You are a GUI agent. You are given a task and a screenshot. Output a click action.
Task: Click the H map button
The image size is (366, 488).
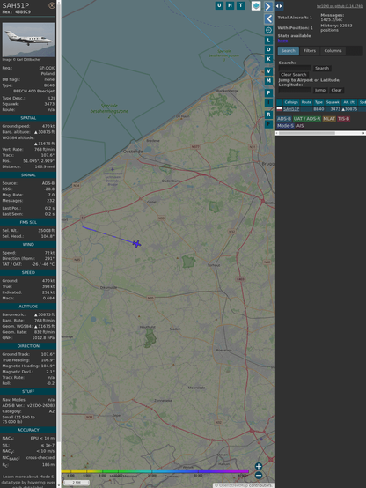point(231,5)
